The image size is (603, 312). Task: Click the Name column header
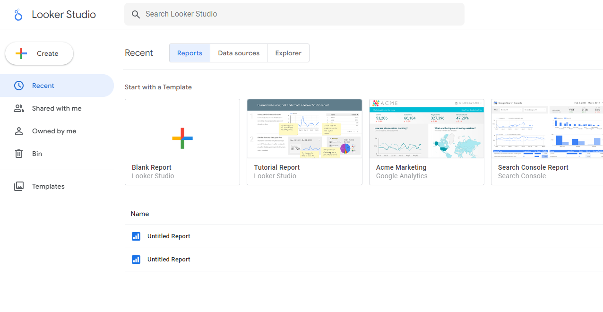pos(139,214)
